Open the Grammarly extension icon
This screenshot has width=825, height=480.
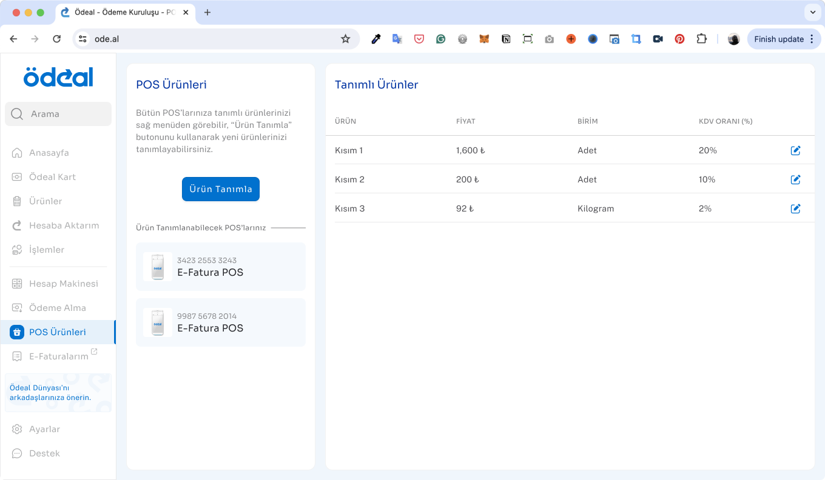click(x=441, y=39)
